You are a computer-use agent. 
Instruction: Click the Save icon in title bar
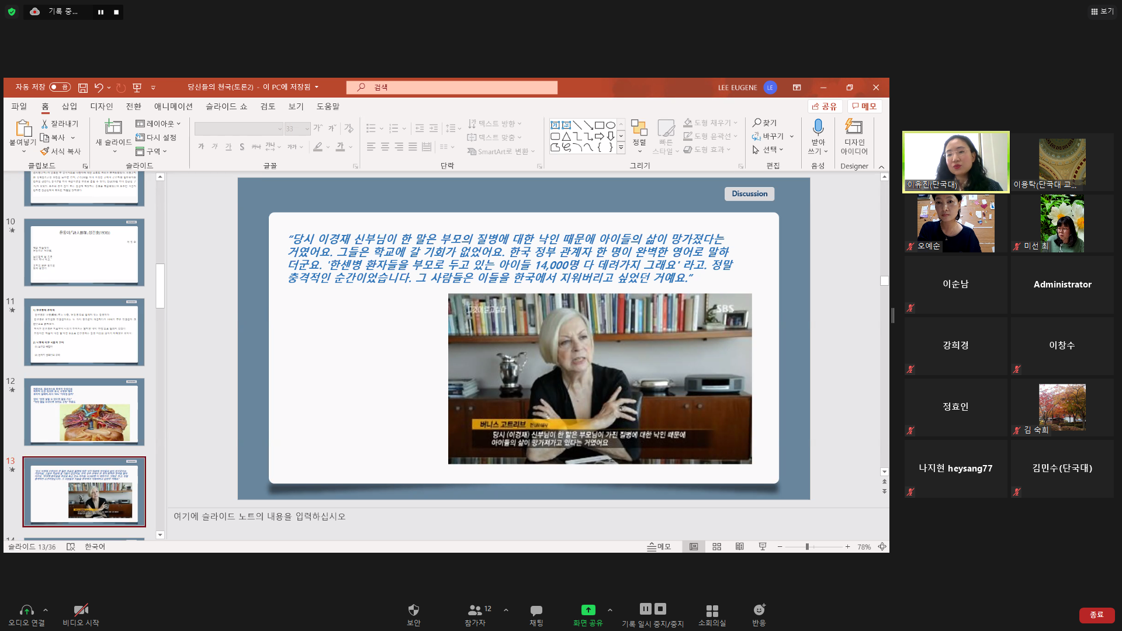pyautogui.click(x=83, y=88)
